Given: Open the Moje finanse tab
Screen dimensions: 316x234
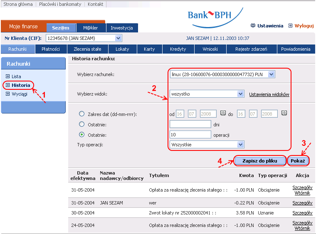Looking at the screenshot, I should (x=23, y=26).
